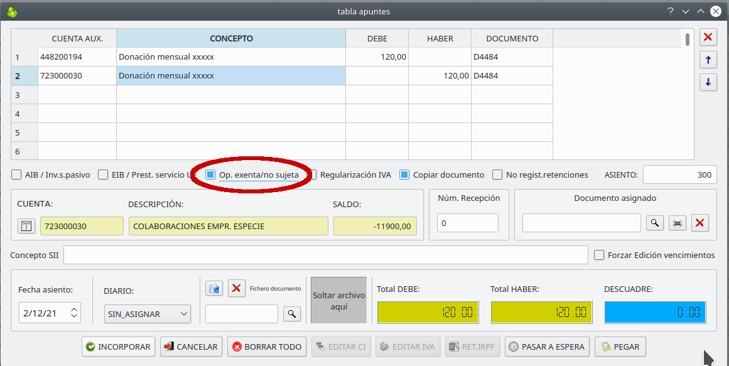Open account lookup icon next to CUENTA field
Image resolution: width=729 pixels, height=366 pixels.
26,226
